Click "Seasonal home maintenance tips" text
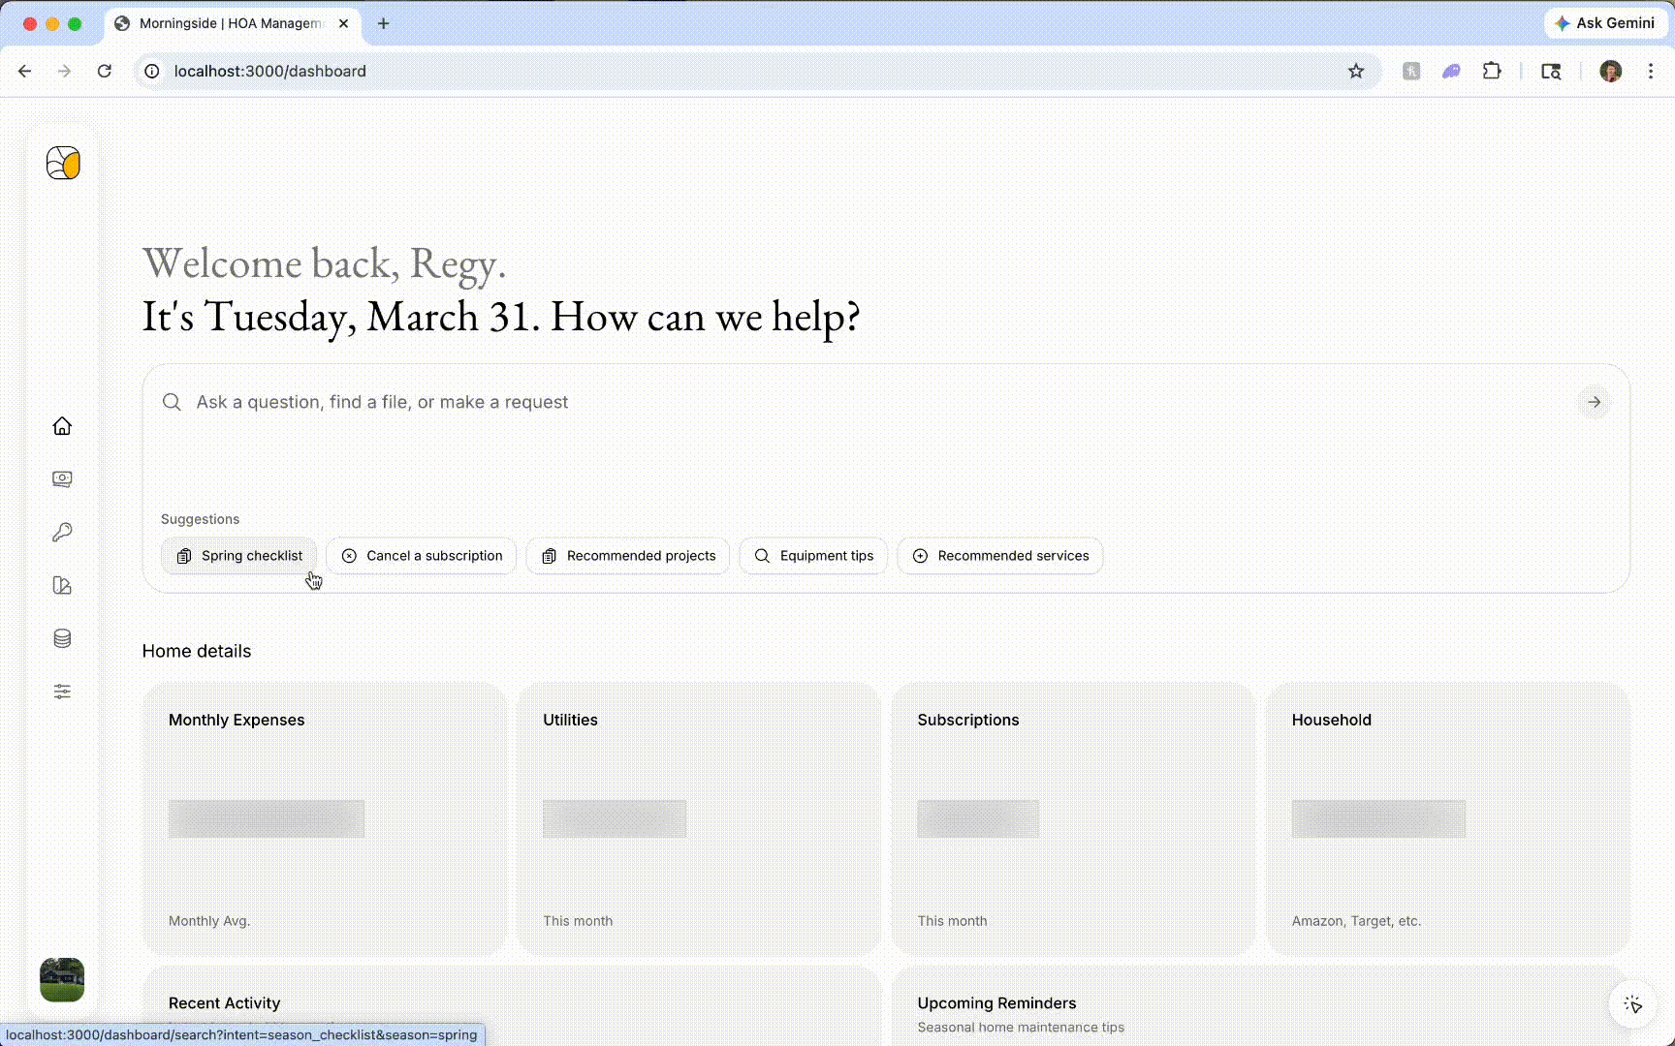1675x1046 pixels. (1021, 1028)
